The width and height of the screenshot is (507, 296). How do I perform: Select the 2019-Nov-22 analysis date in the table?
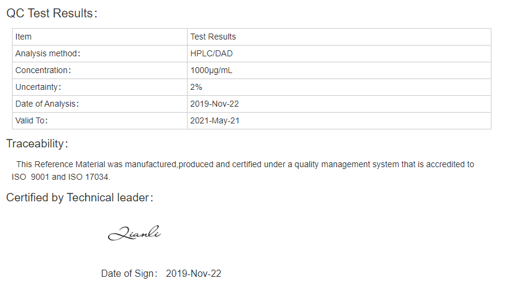215,104
